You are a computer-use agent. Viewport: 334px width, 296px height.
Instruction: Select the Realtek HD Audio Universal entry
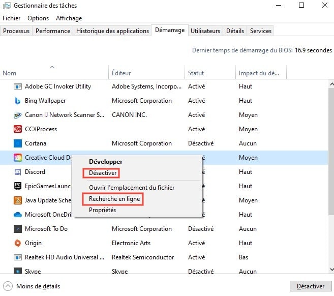(x=65, y=257)
